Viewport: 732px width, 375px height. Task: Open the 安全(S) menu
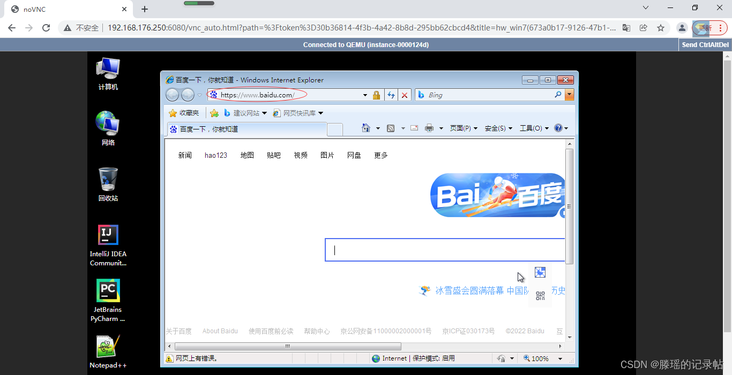pos(498,128)
